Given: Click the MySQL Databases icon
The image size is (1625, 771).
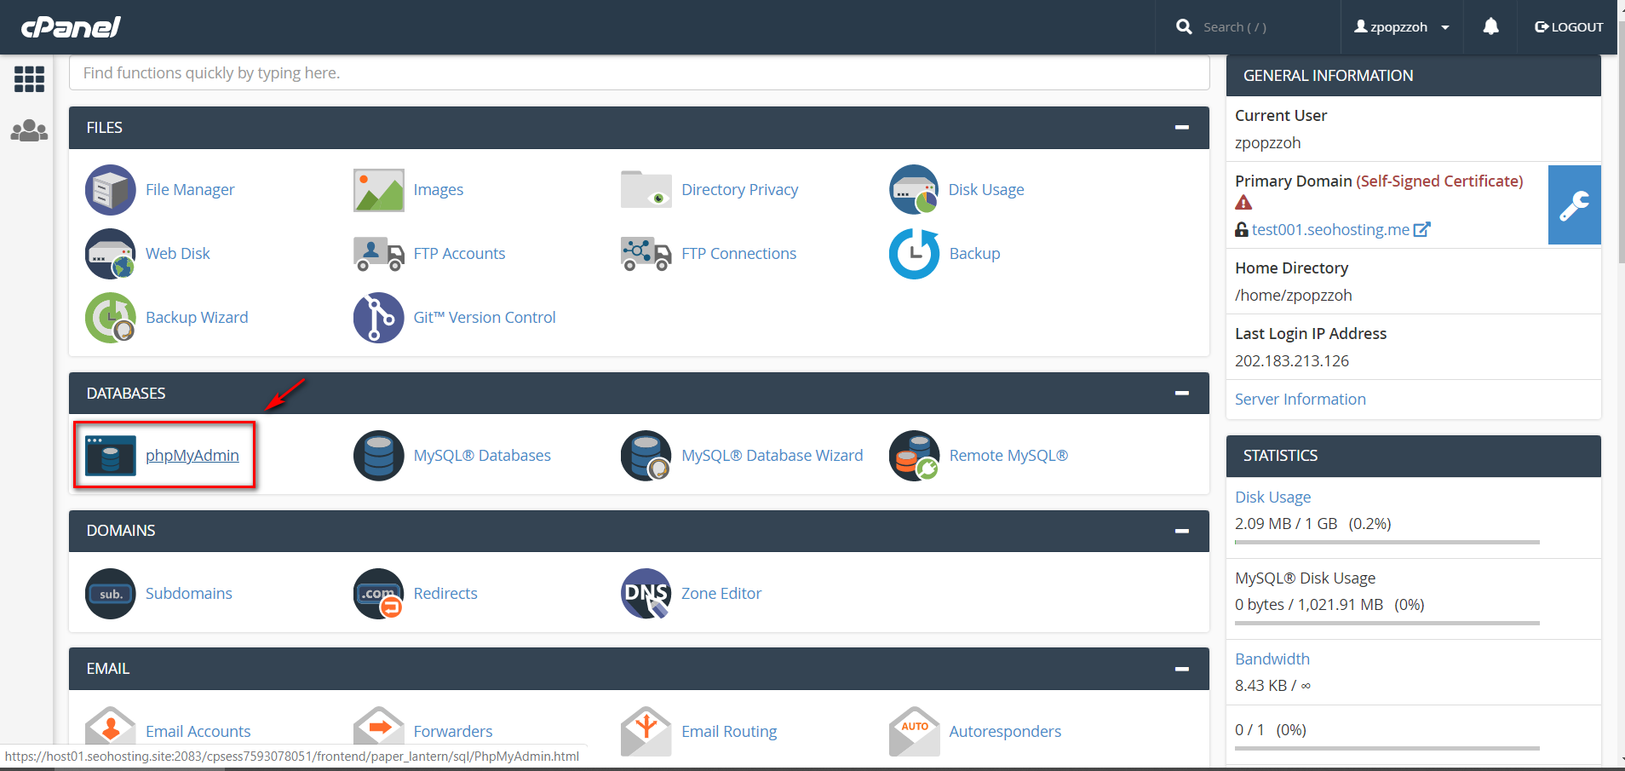Looking at the screenshot, I should [x=379, y=456].
